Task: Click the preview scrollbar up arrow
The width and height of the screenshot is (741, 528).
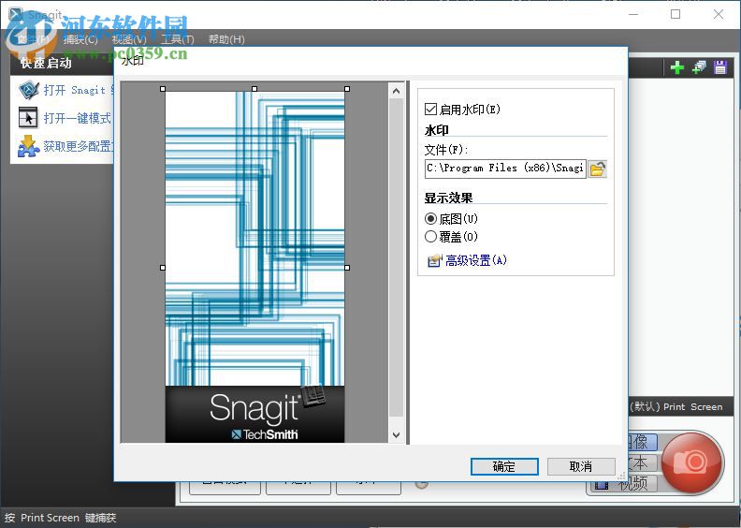Action: (396, 91)
